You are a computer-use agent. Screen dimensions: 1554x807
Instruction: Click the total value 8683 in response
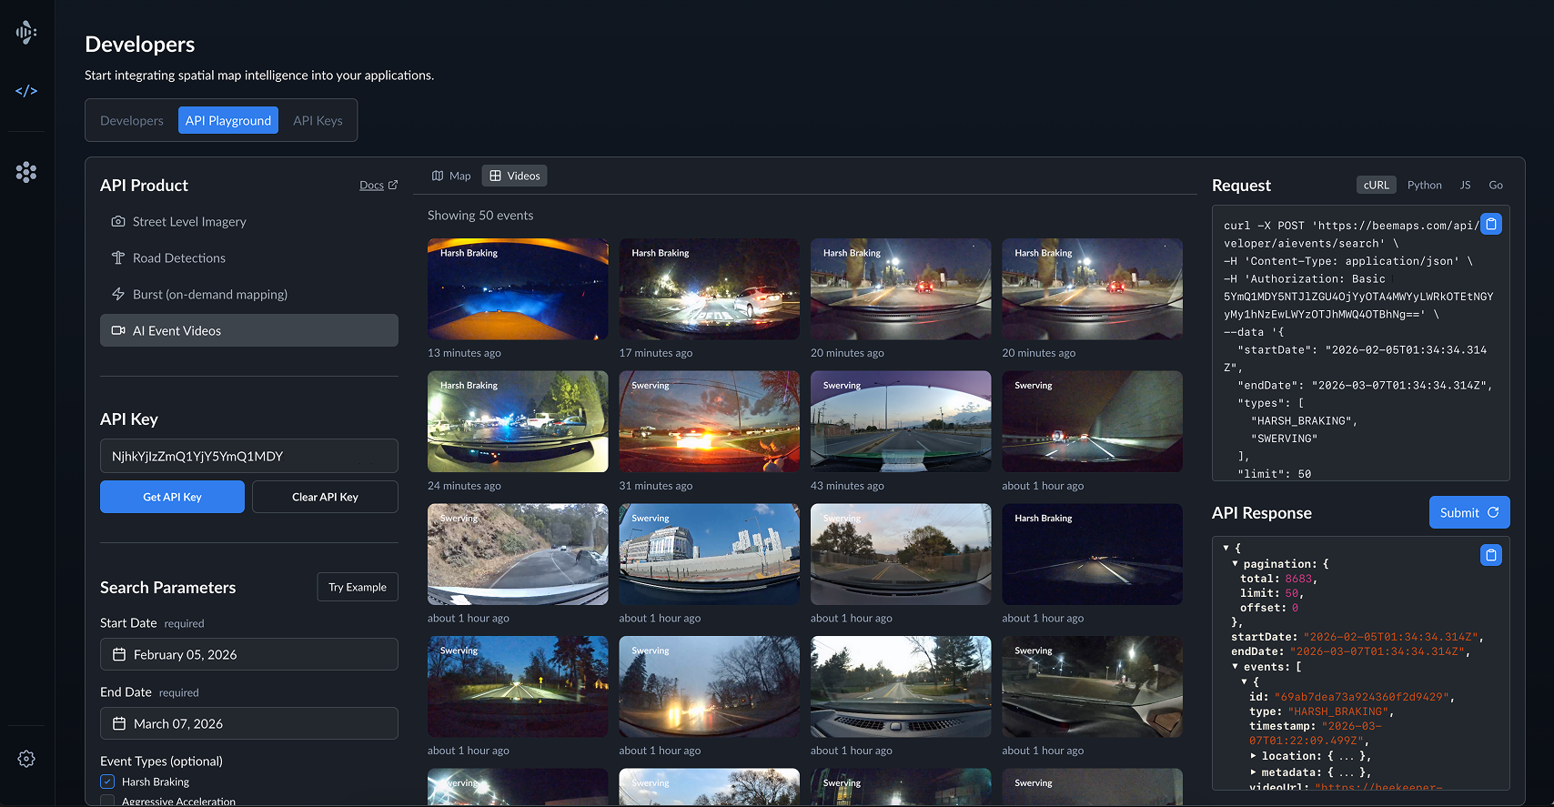[x=1298, y=579]
